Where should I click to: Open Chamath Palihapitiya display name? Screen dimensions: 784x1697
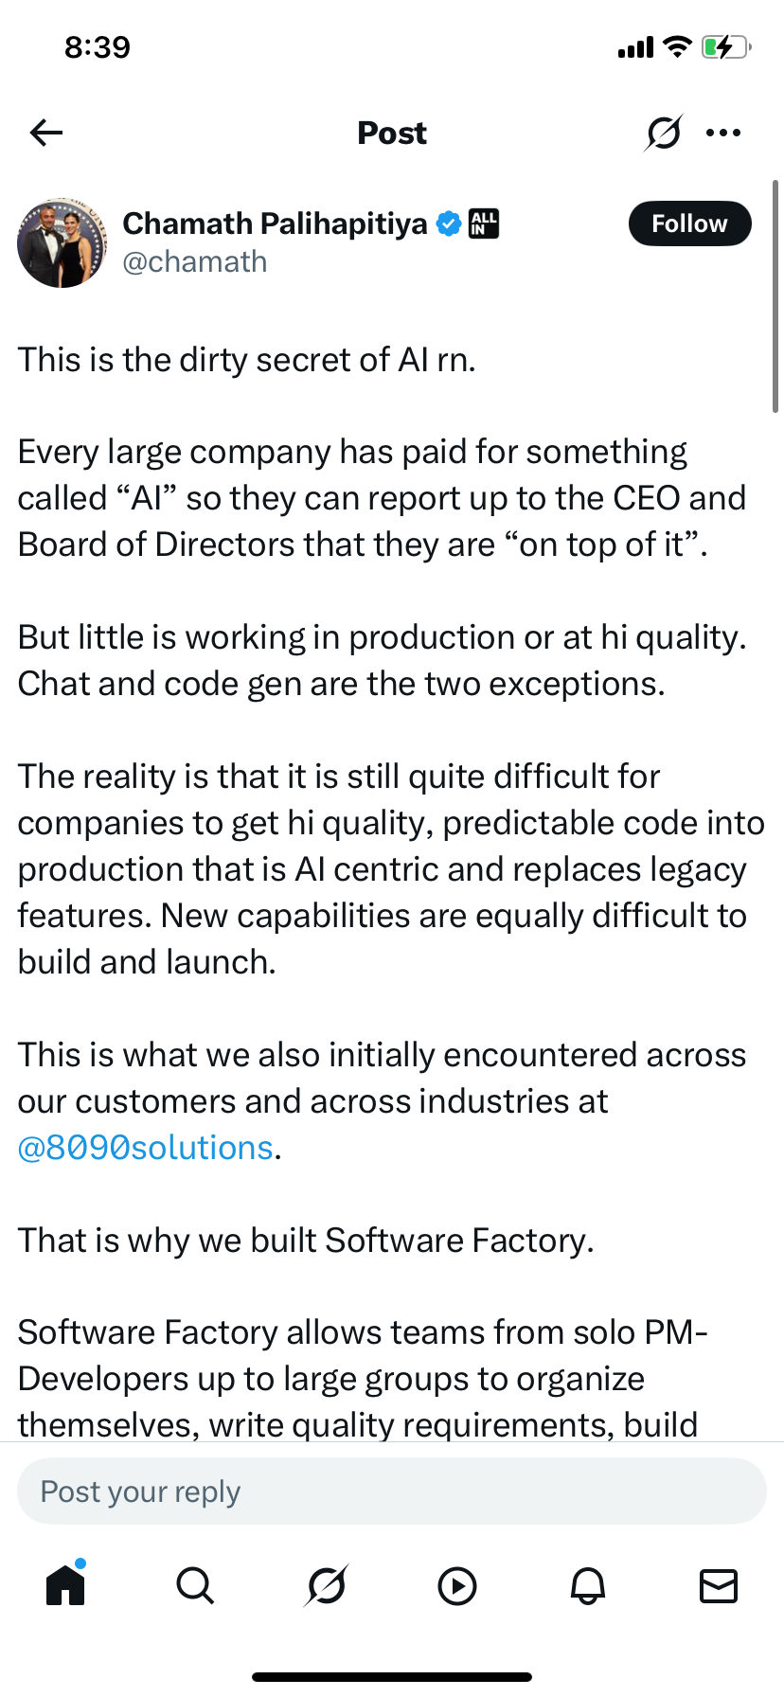click(x=275, y=223)
